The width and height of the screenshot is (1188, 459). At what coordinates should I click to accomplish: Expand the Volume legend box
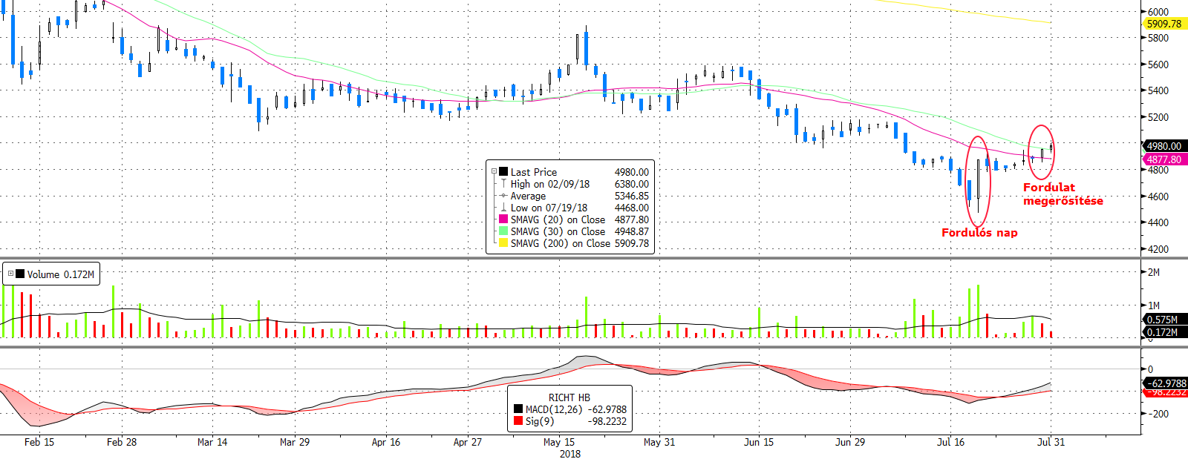(10, 274)
